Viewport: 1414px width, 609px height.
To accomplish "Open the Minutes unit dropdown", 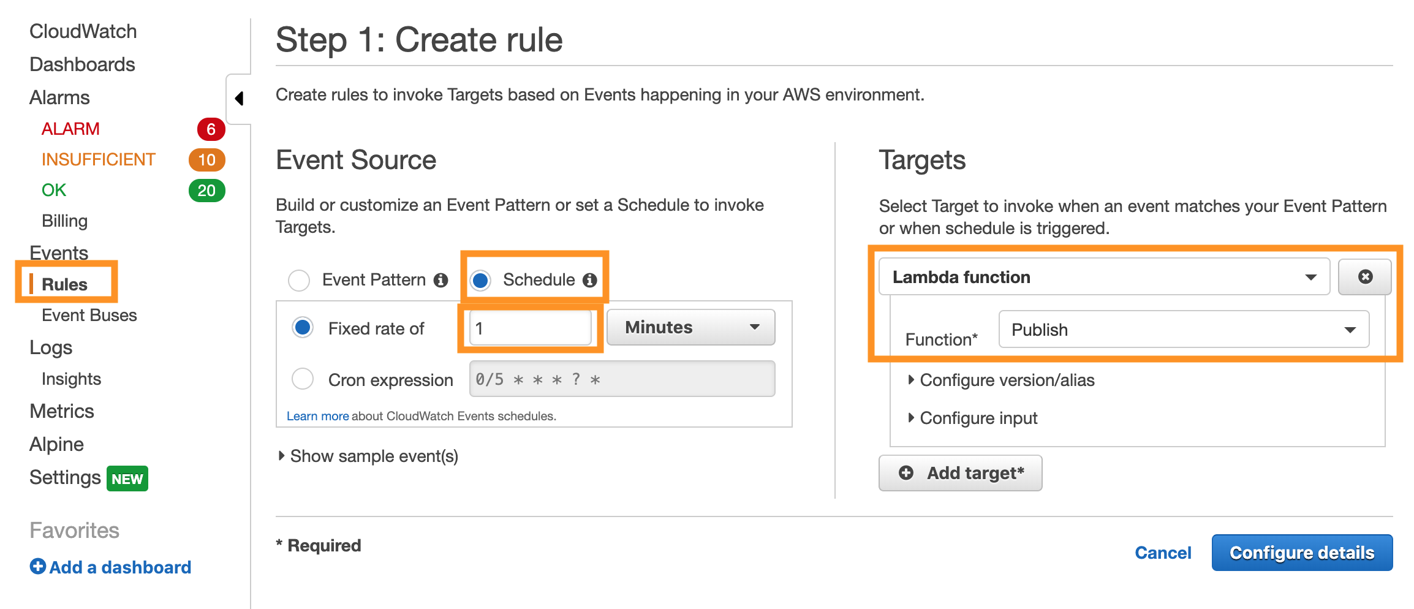I will click(x=690, y=327).
